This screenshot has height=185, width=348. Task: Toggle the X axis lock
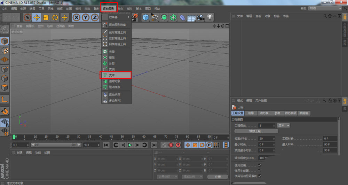coord(76,17)
